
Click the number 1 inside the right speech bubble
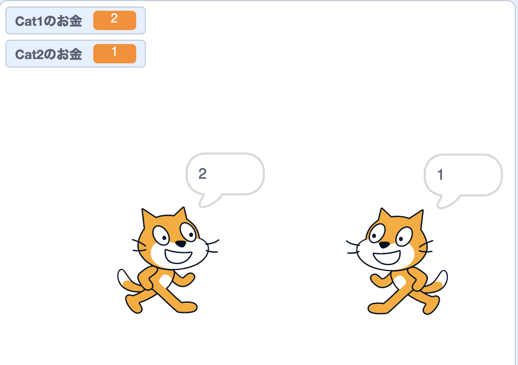(440, 174)
